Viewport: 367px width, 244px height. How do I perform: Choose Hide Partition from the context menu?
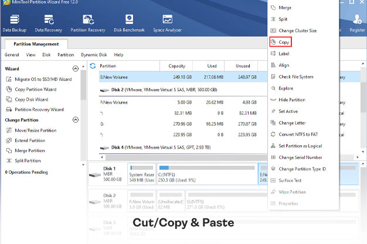tap(292, 100)
